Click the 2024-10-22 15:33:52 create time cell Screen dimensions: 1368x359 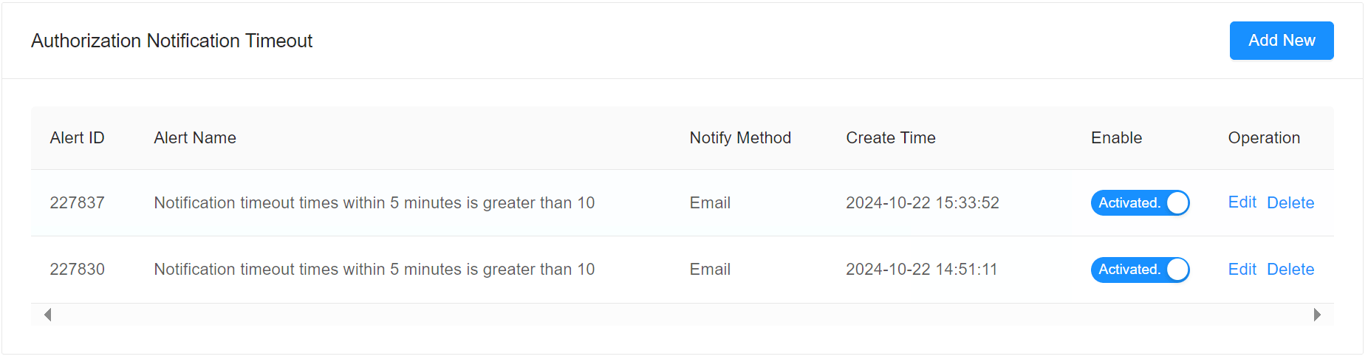(x=922, y=203)
